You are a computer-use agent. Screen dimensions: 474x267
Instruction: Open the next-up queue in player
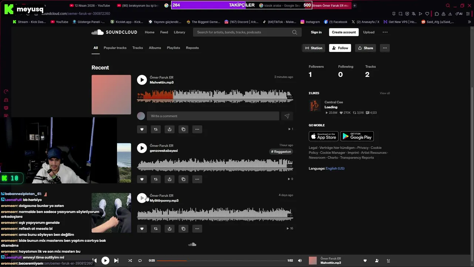click(388, 261)
